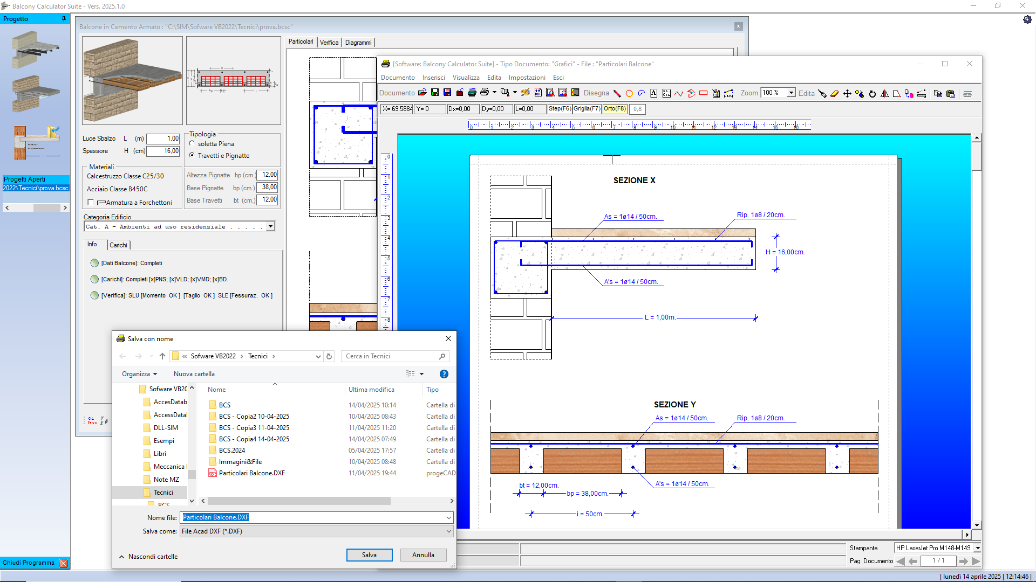Click the dimension measurement tool icon

click(728, 93)
